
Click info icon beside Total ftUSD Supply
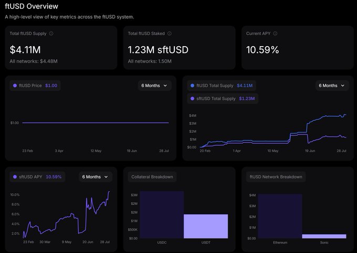51,34
